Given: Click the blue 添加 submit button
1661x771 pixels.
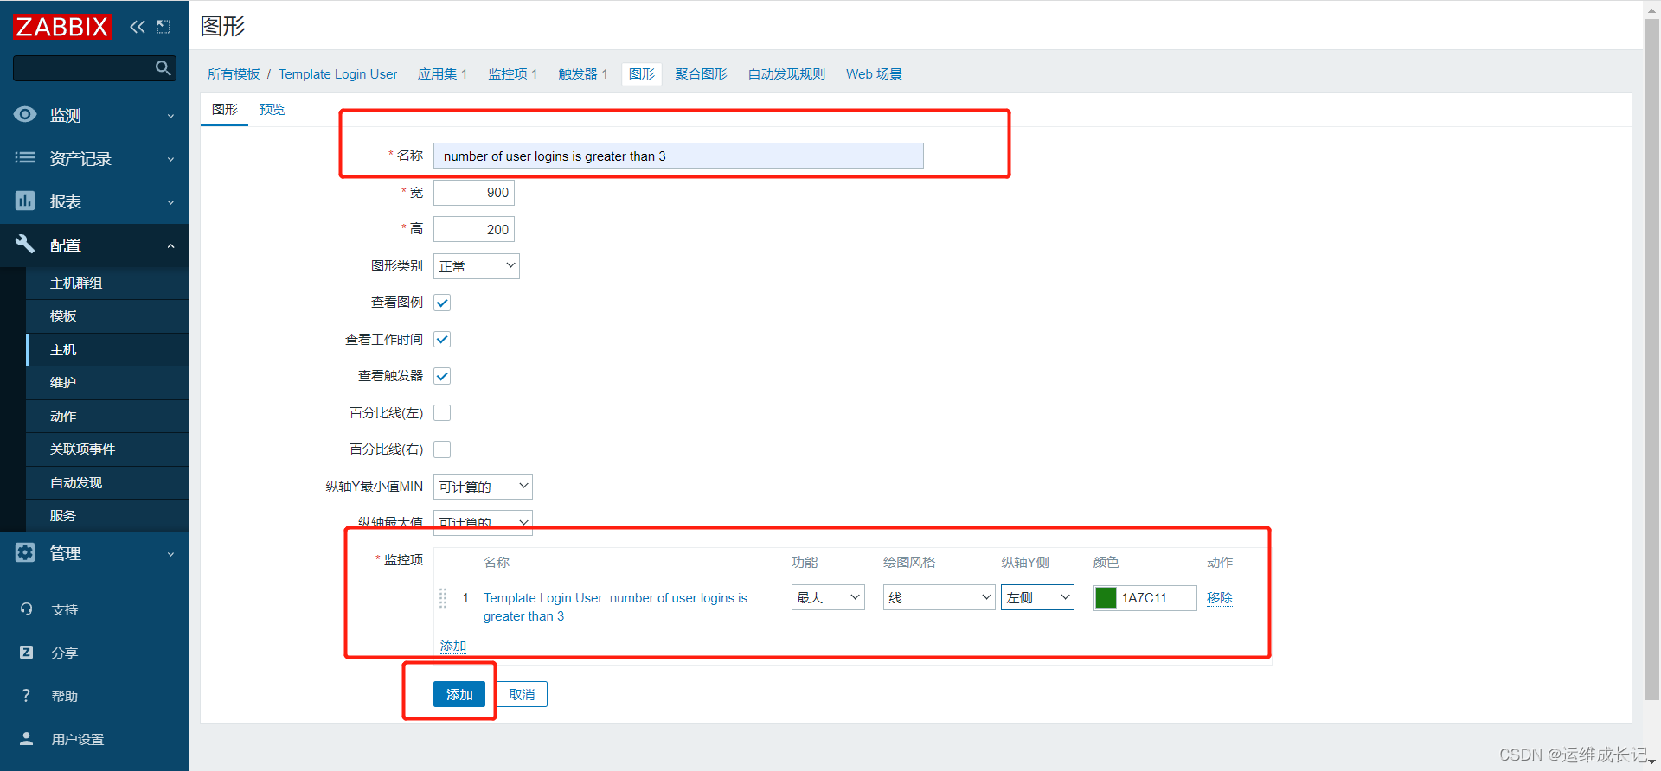Looking at the screenshot, I should pos(459,694).
